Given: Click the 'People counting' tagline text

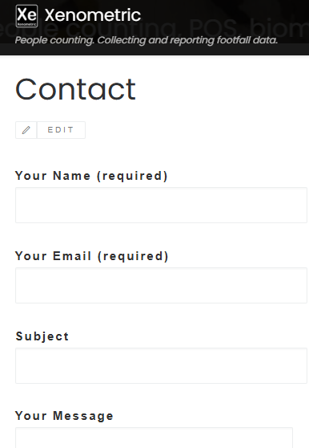Looking at the screenshot, I should tap(54, 40).
